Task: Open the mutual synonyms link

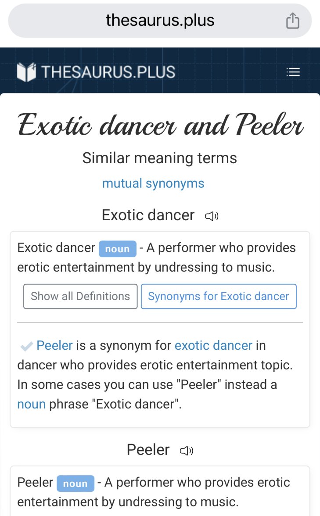Action: tap(153, 183)
